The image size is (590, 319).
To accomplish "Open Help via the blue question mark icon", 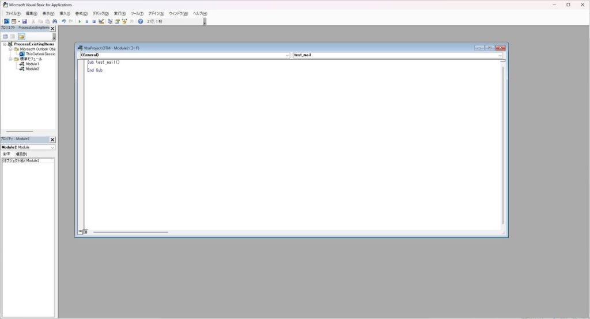I will tap(140, 21).
